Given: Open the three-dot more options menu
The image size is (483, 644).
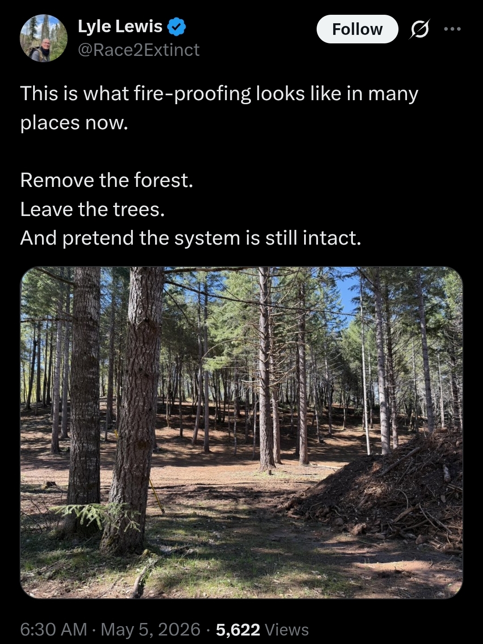Looking at the screenshot, I should pos(452,29).
